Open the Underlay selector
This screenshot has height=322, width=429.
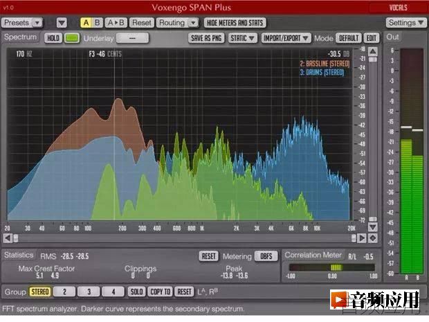click(132, 38)
